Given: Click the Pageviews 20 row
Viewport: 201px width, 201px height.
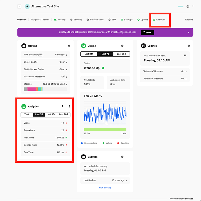Looking at the screenshot, I should (46, 130).
